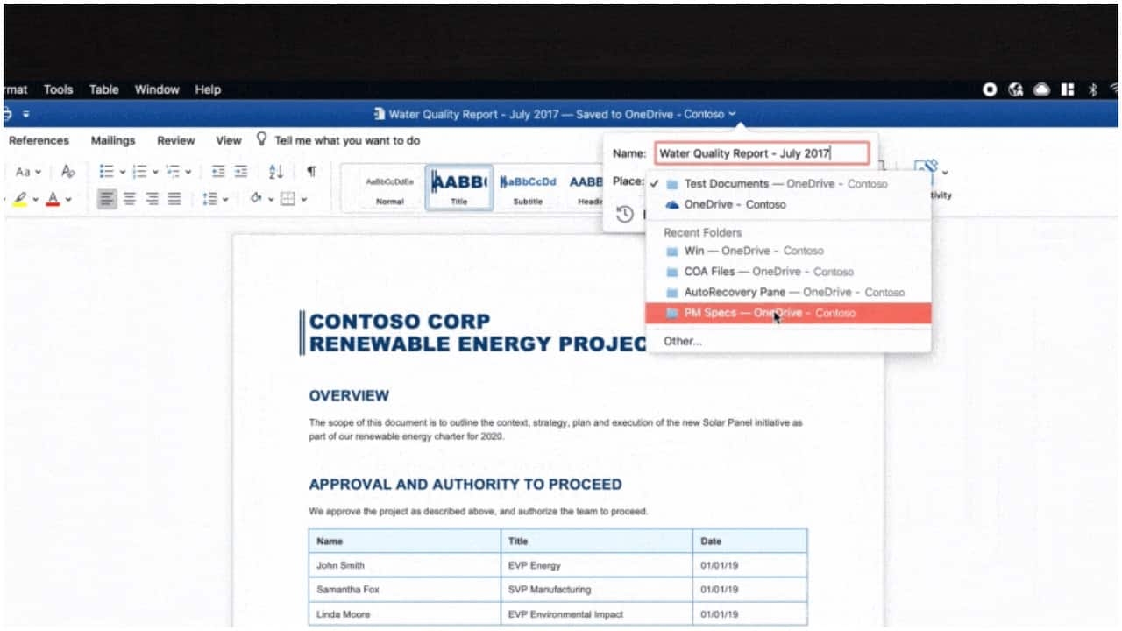Click the document Name text field
The width and height of the screenshot is (1122, 631).
pos(762,153)
